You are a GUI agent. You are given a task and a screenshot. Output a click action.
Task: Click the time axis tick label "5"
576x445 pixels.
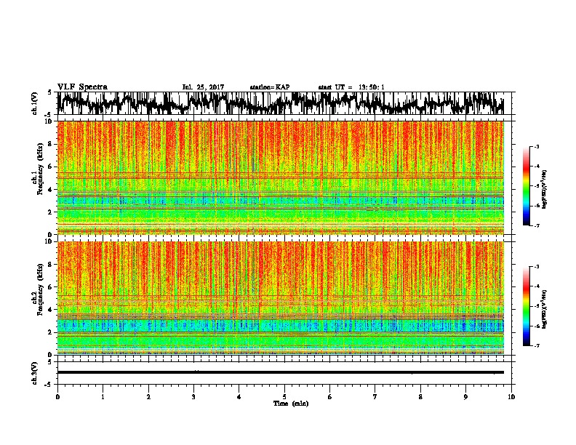284,396
